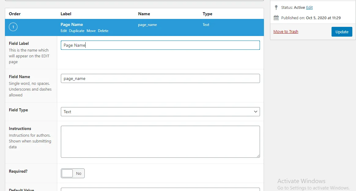Duplicate the Page Name field
Screen dimensions: 356x191
(x=76, y=31)
